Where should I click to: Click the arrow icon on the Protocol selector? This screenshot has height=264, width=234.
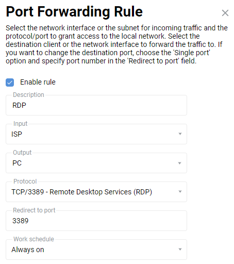coord(180,191)
